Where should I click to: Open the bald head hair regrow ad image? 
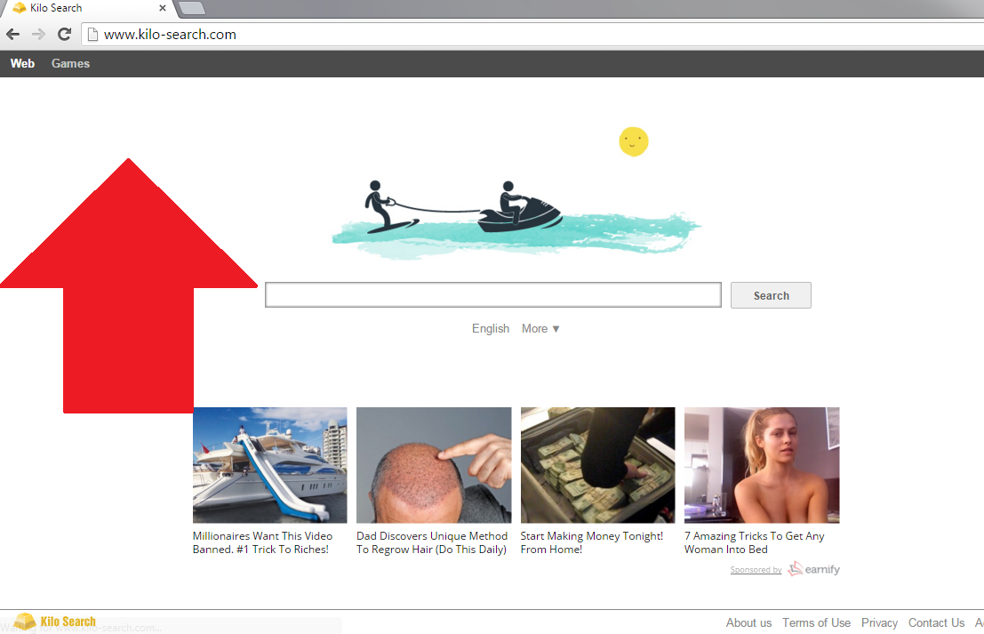tap(434, 465)
